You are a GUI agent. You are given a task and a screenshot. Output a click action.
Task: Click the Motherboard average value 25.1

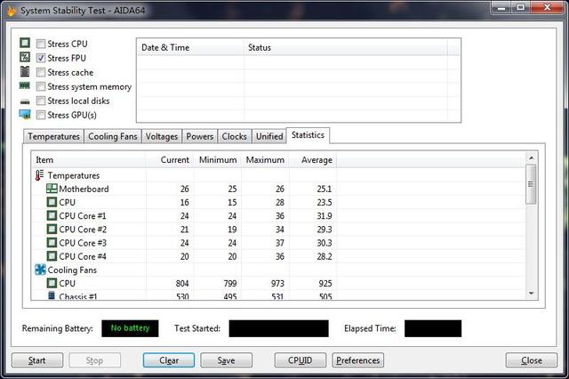(324, 189)
